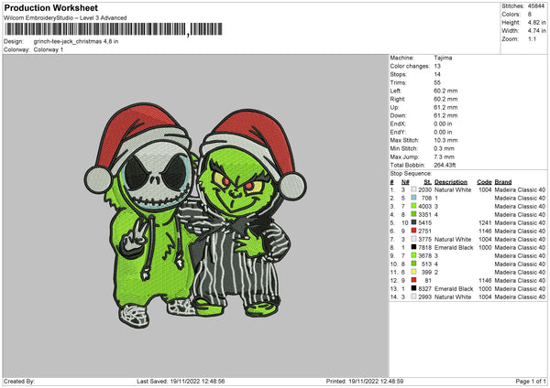Select the dark gray swatch beside 5415
Screen dimensions: 550x388
tap(413, 222)
